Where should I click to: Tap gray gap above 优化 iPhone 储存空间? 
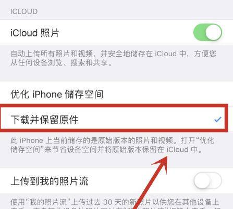click(116, 75)
